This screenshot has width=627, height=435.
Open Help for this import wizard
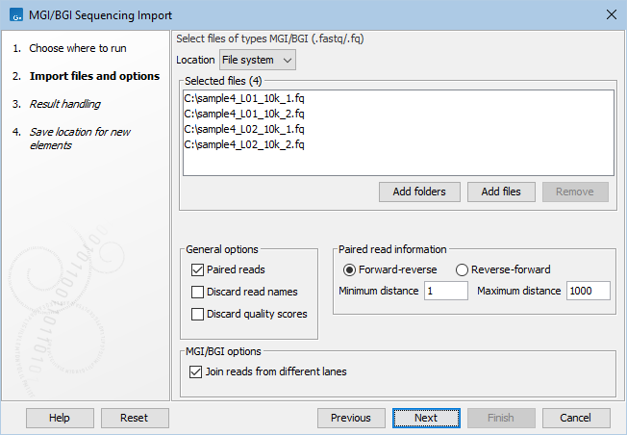pyautogui.click(x=60, y=418)
